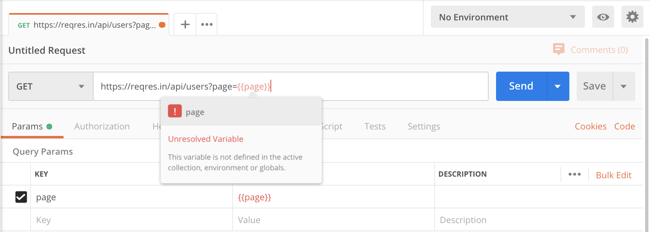Switch to the Tests tab
This screenshot has height=232, width=650.
(x=375, y=127)
